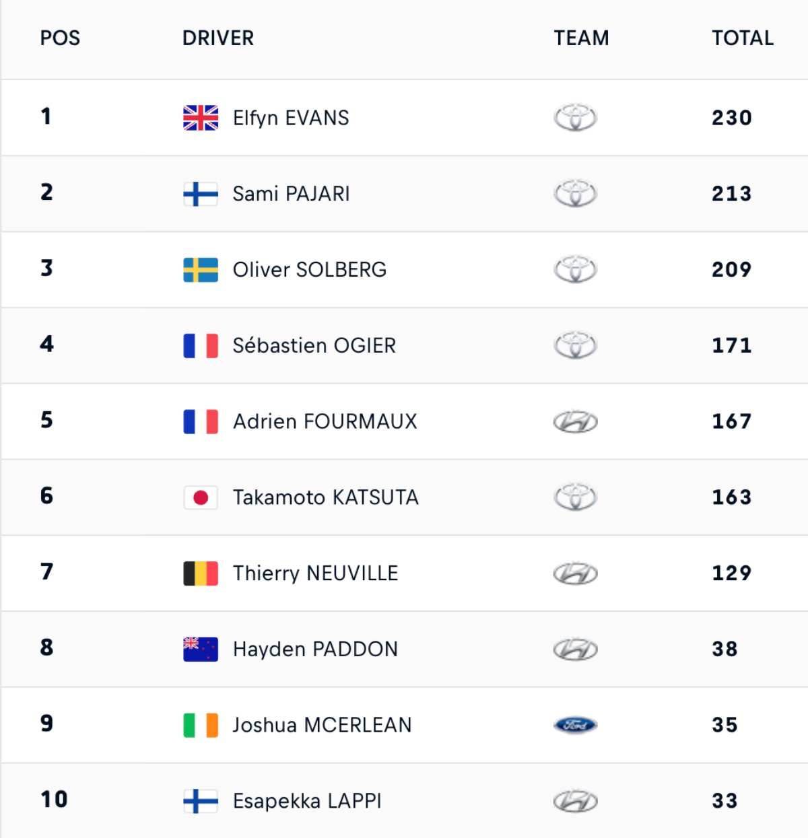The width and height of the screenshot is (808, 838).
Task: Click the UK flag next to Elfyn Evans
Action: pos(201,118)
